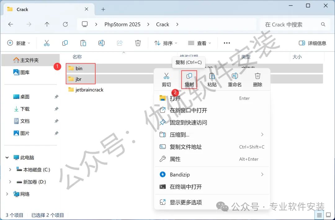Select the jbr folder

tap(78, 79)
